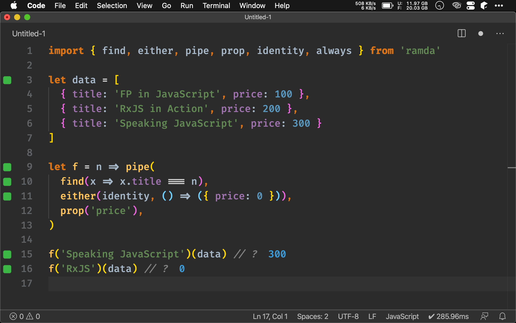Click the green Quokka marker on line 3
The width and height of the screenshot is (516, 323).
point(7,80)
